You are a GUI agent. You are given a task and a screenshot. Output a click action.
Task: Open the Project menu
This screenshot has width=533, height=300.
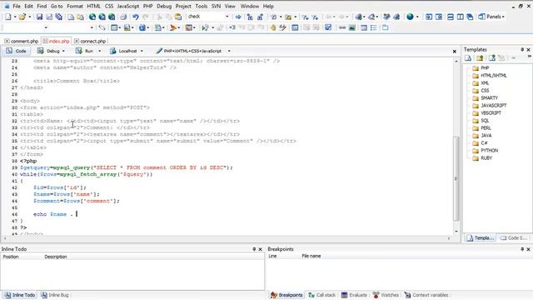[x=183, y=6]
